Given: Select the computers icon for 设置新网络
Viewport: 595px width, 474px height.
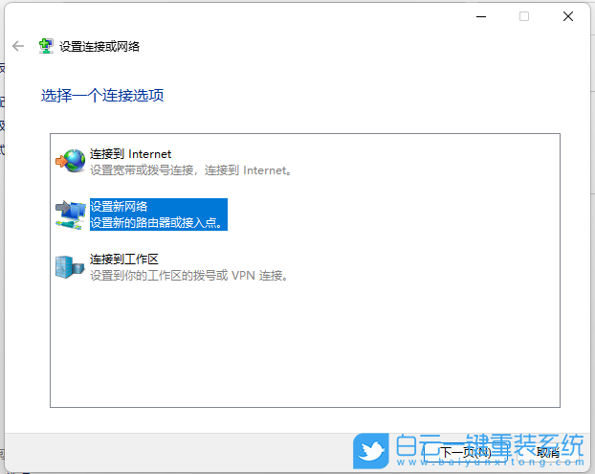Looking at the screenshot, I should click(71, 214).
